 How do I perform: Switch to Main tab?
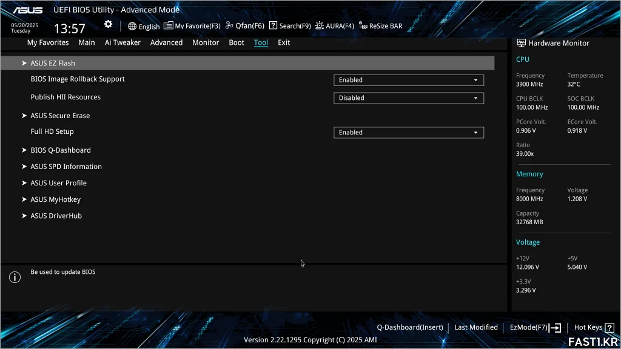(86, 42)
